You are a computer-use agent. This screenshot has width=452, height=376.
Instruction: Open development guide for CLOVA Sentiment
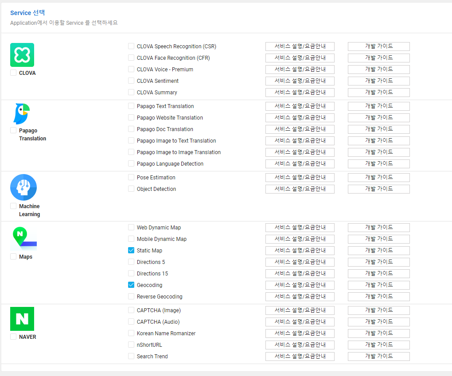click(379, 81)
